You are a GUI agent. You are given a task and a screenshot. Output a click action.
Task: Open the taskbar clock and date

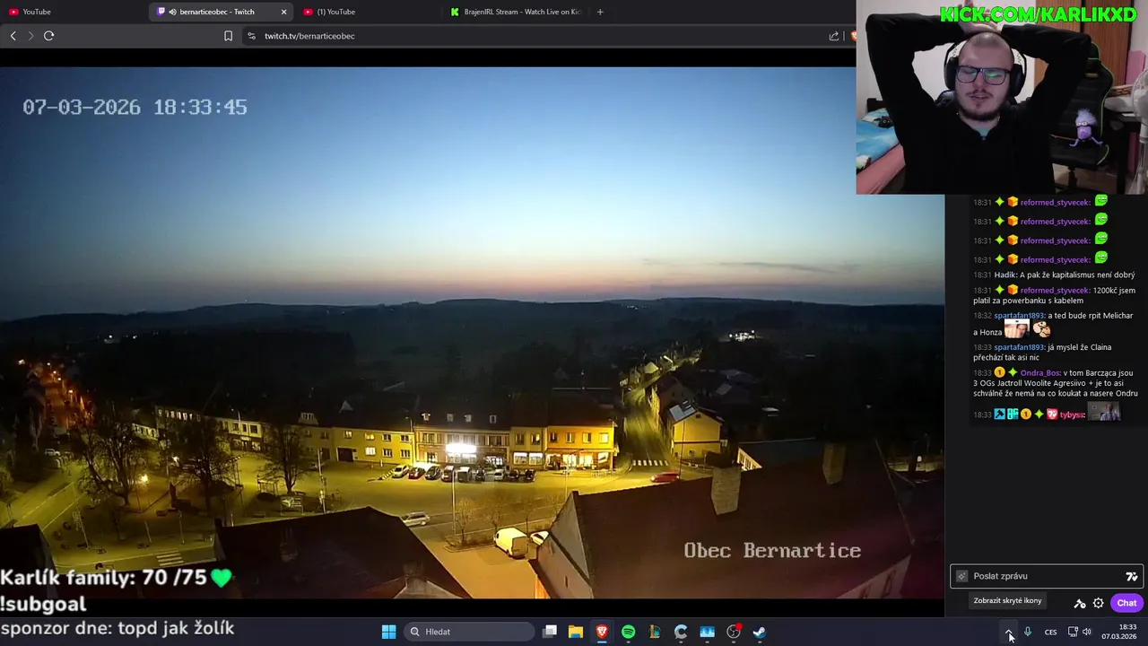[x=1119, y=632]
